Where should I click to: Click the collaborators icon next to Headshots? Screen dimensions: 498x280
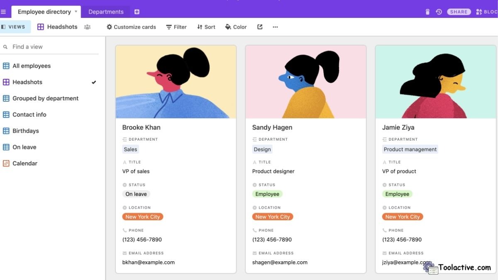(87, 27)
